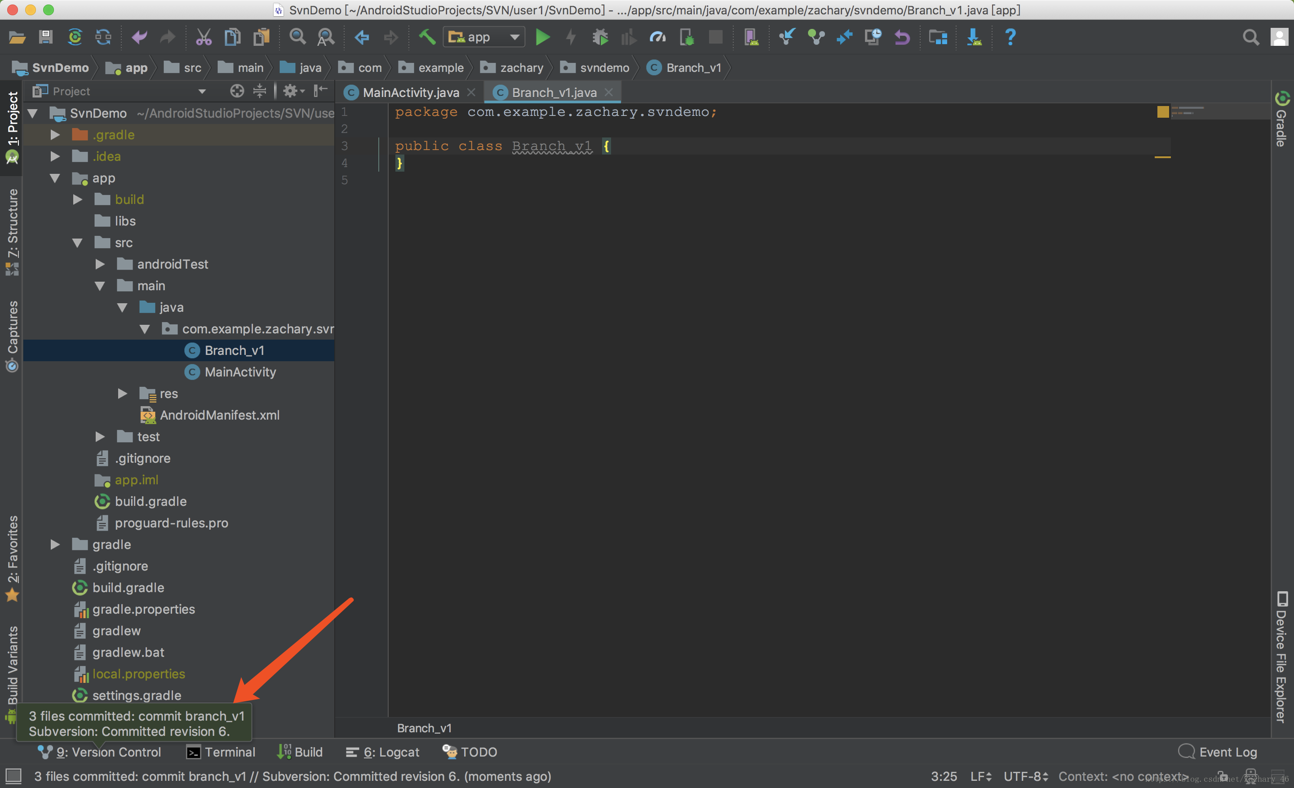Click the UTF-8 encoding selector
This screenshot has height=788, width=1294.
(x=1026, y=776)
